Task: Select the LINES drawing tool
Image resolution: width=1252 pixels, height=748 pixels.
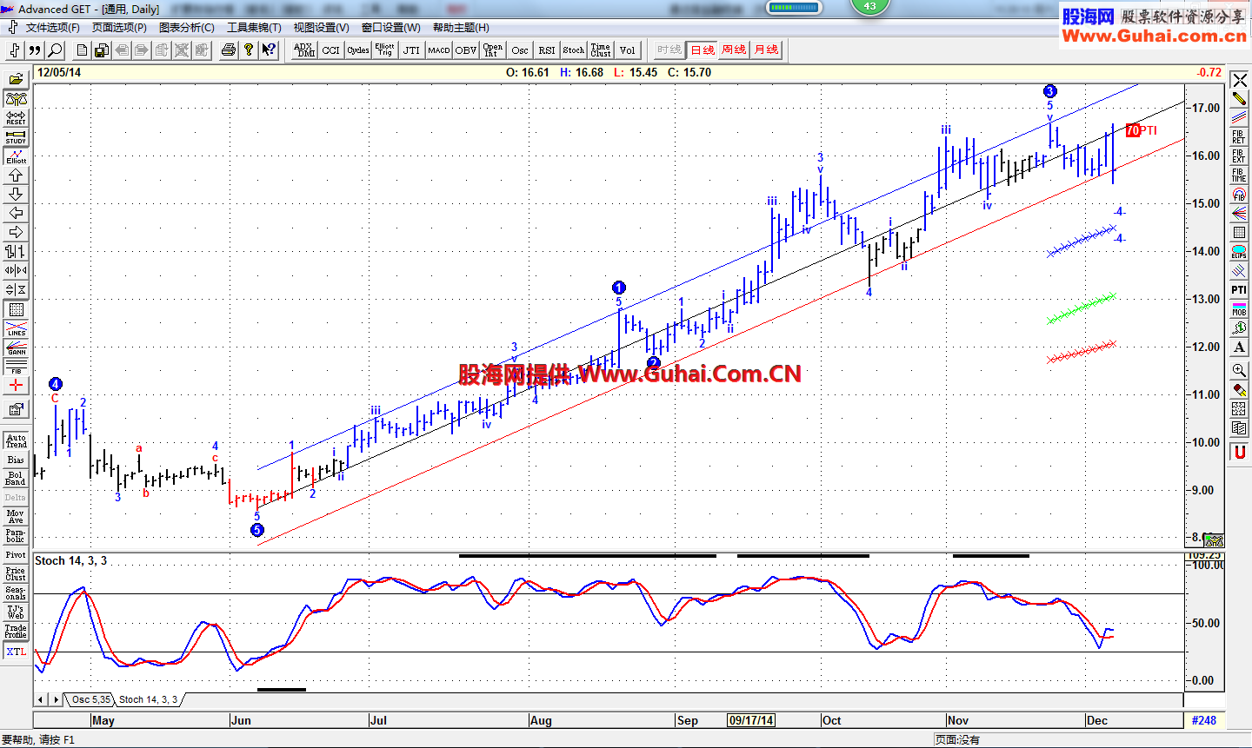Action: click(x=16, y=328)
